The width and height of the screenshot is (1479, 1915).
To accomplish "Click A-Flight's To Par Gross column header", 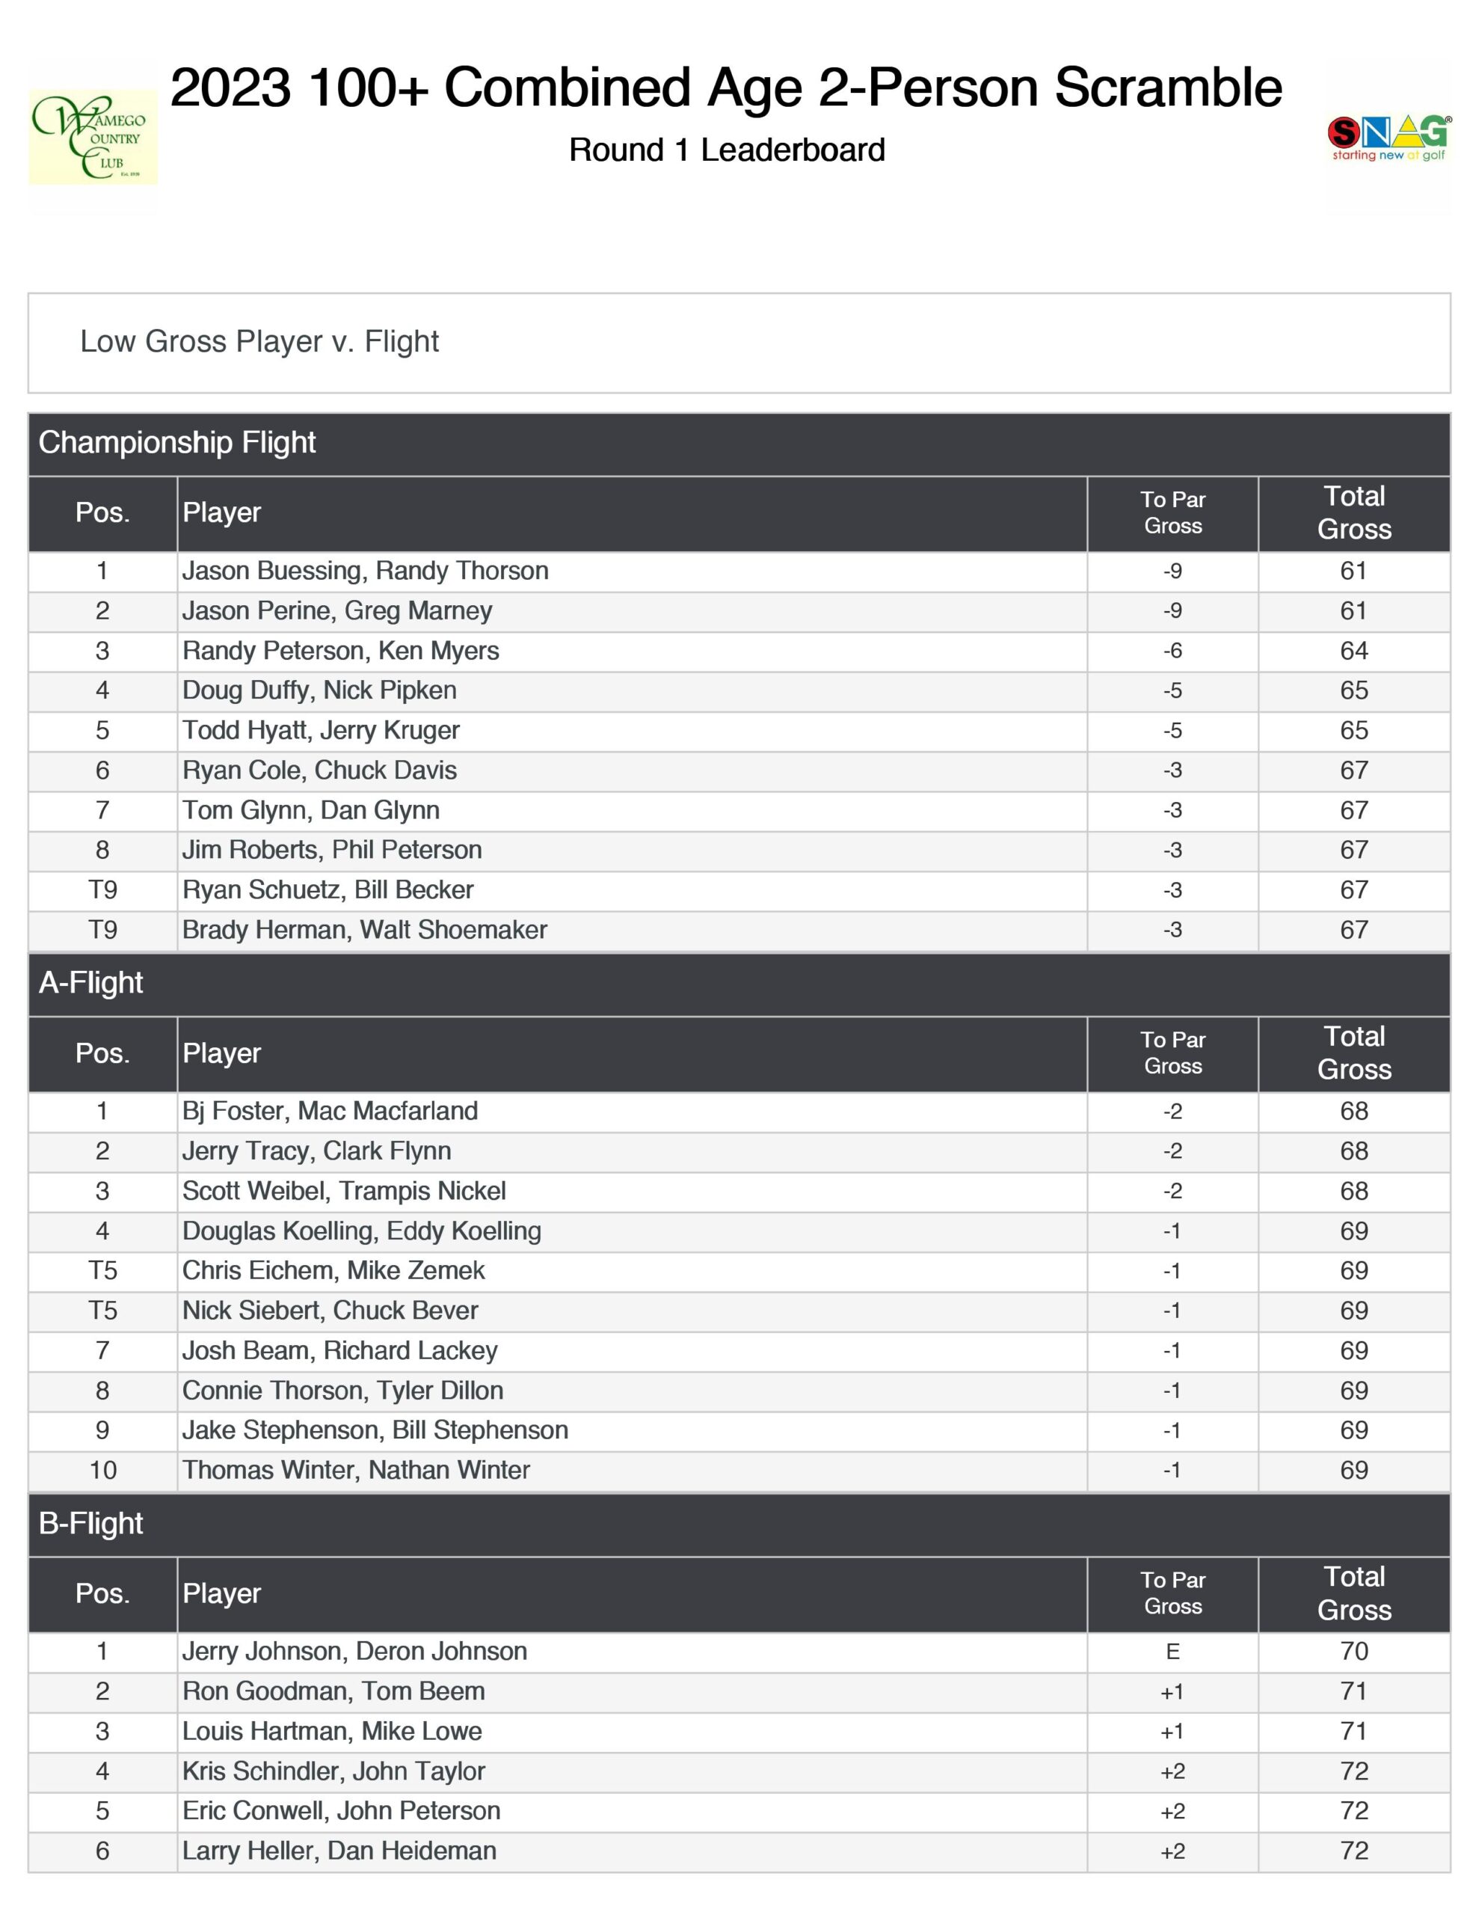I will pos(1172,1053).
